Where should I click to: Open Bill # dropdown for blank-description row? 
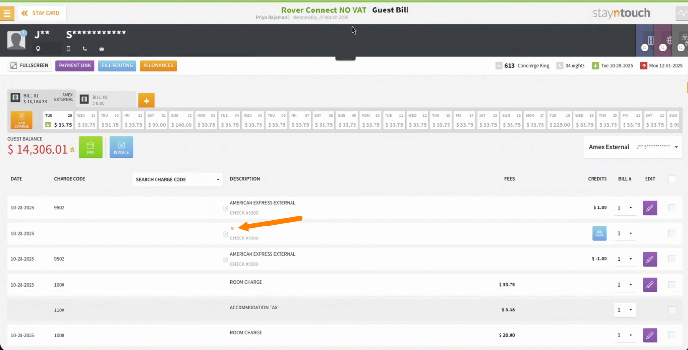pyautogui.click(x=625, y=234)
